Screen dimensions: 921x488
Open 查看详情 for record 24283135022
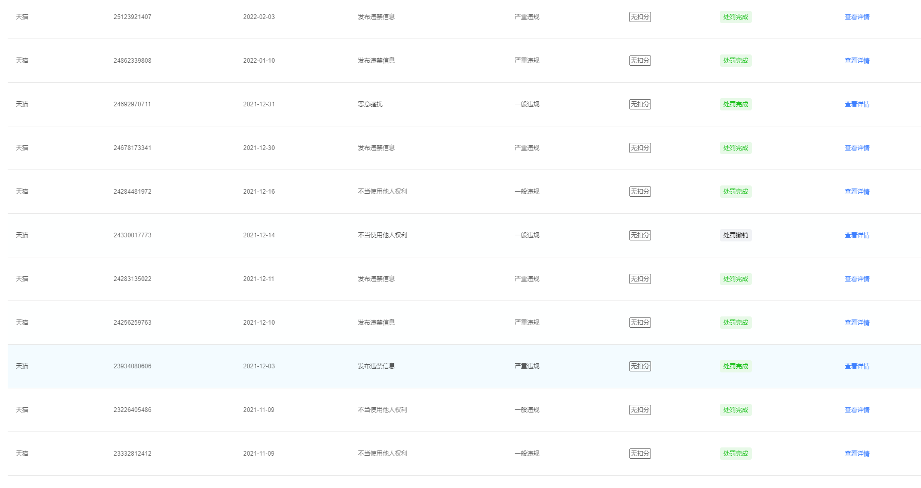tap(857, 279)
